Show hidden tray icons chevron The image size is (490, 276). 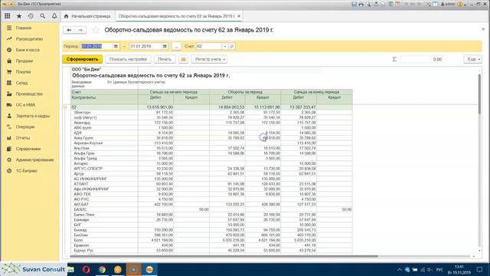[x=400, y=269]
